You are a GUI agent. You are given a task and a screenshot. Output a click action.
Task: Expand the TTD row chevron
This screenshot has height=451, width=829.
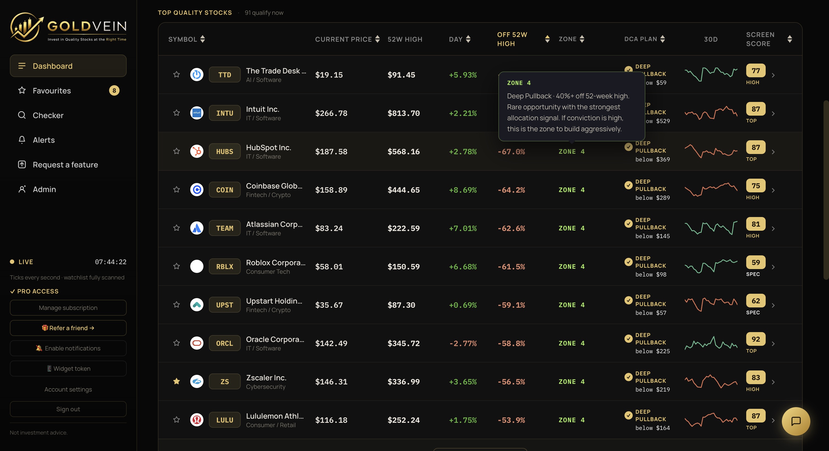click(773, 75)
